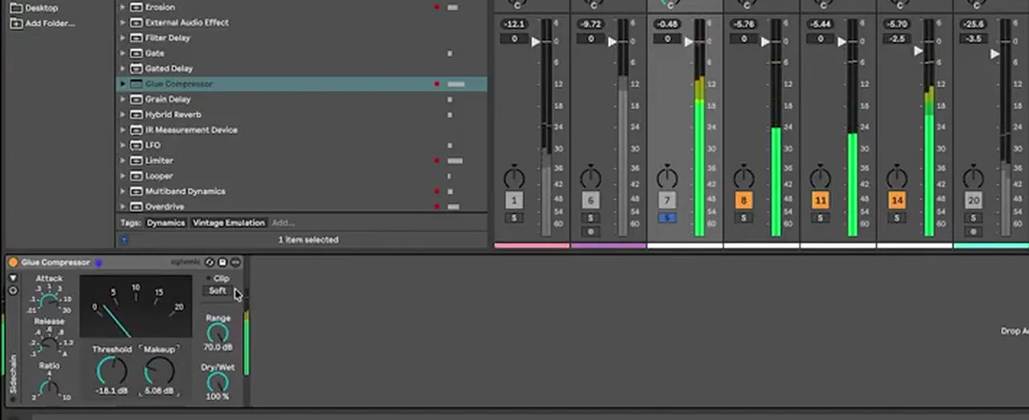Click the LFO device icon in the browser
The height and width of the screenshot is (420, 1029).
point(137,145)
